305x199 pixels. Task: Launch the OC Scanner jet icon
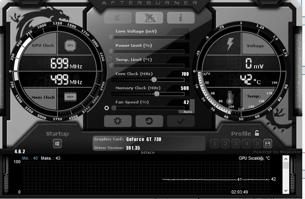pyautogui.click(x=149, y=18)
